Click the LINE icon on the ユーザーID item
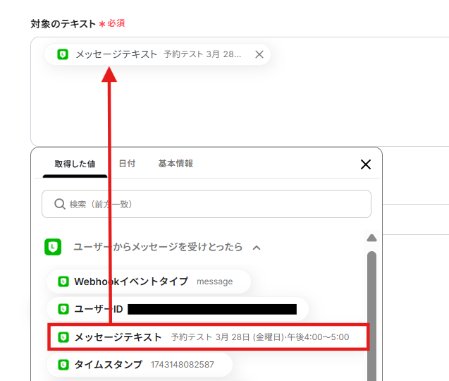 click(x=63, y=309)
